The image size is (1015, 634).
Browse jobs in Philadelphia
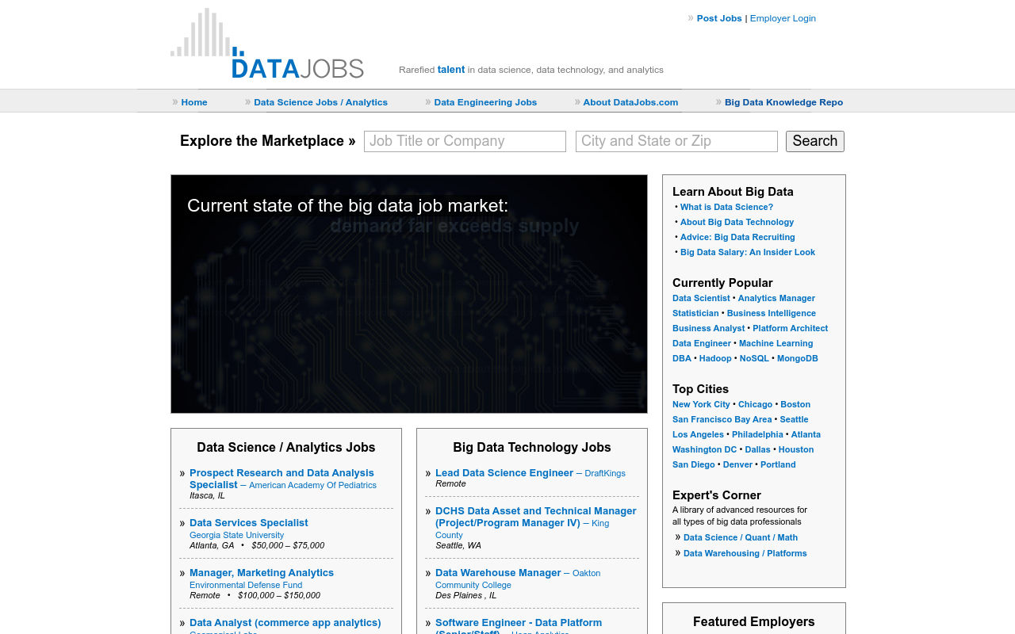tap(757, 435)
